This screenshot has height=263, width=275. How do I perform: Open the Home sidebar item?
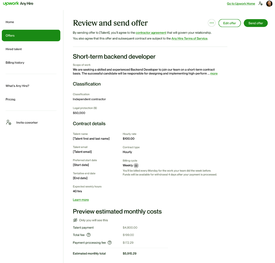pos(10,22)
